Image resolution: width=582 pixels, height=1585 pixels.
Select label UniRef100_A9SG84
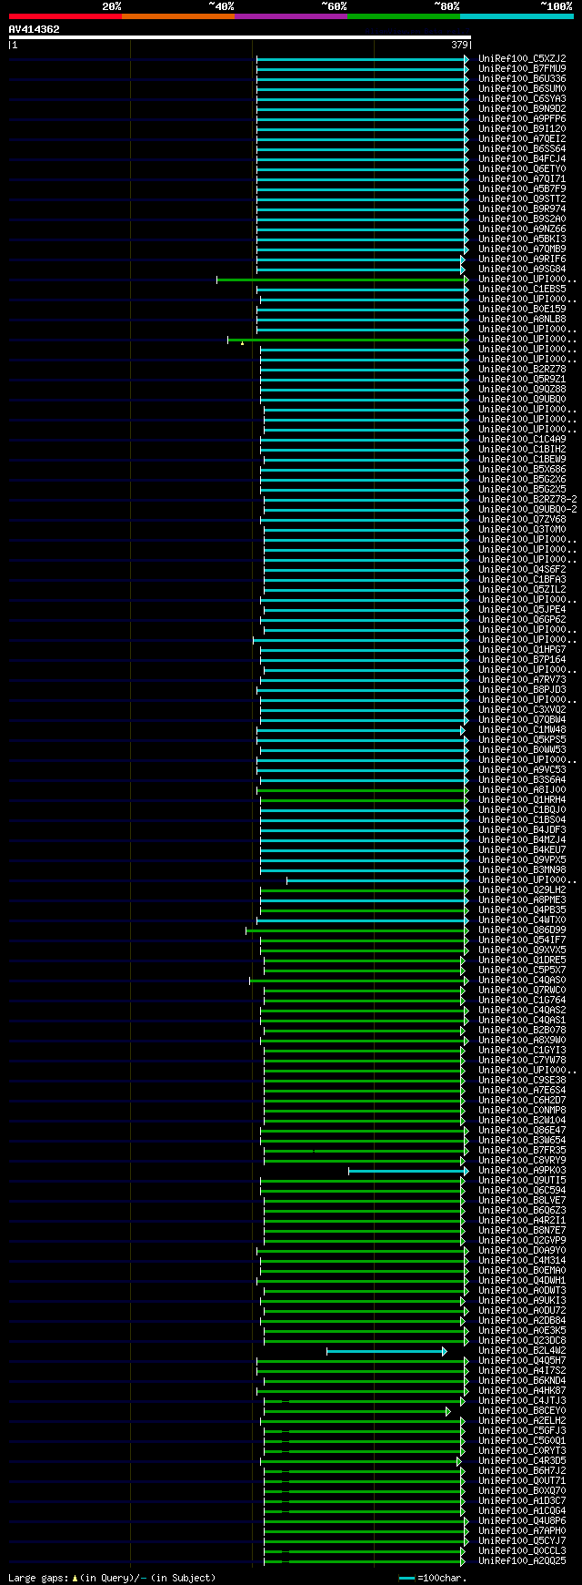tap(522, 269)
